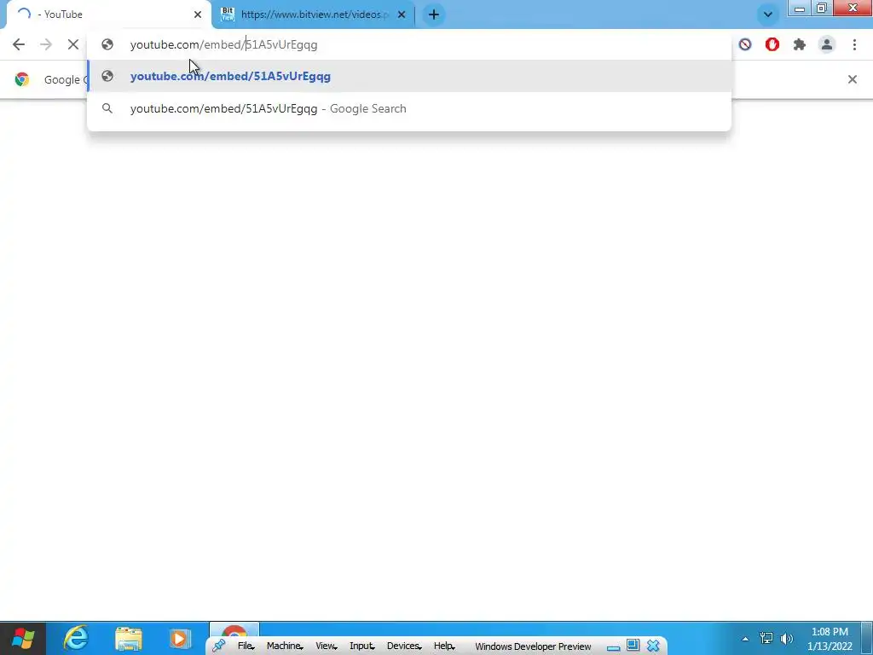Go back using the back arrow
This screenshot has height=655, width=873.
tap(19, 44)
